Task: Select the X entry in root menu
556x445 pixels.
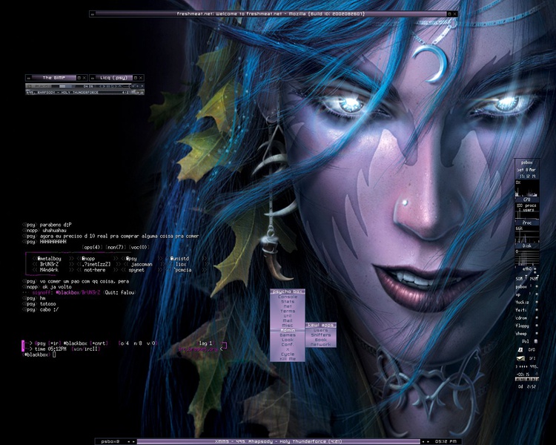Action: pos(288,349)
